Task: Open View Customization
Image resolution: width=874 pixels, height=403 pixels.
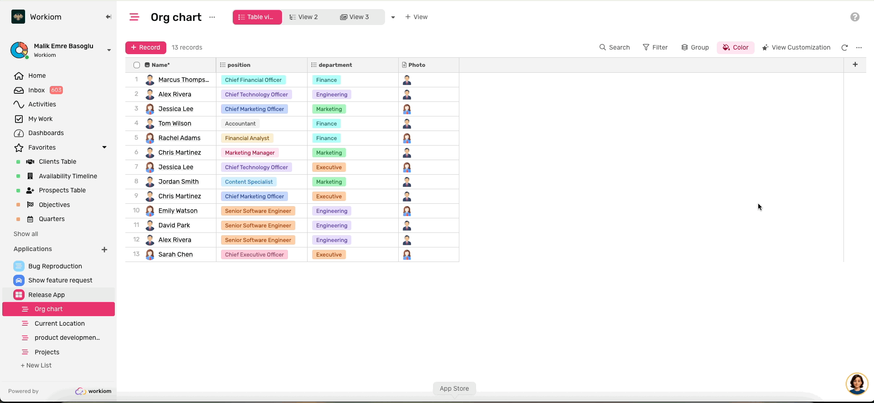Action: coord(796,47)
